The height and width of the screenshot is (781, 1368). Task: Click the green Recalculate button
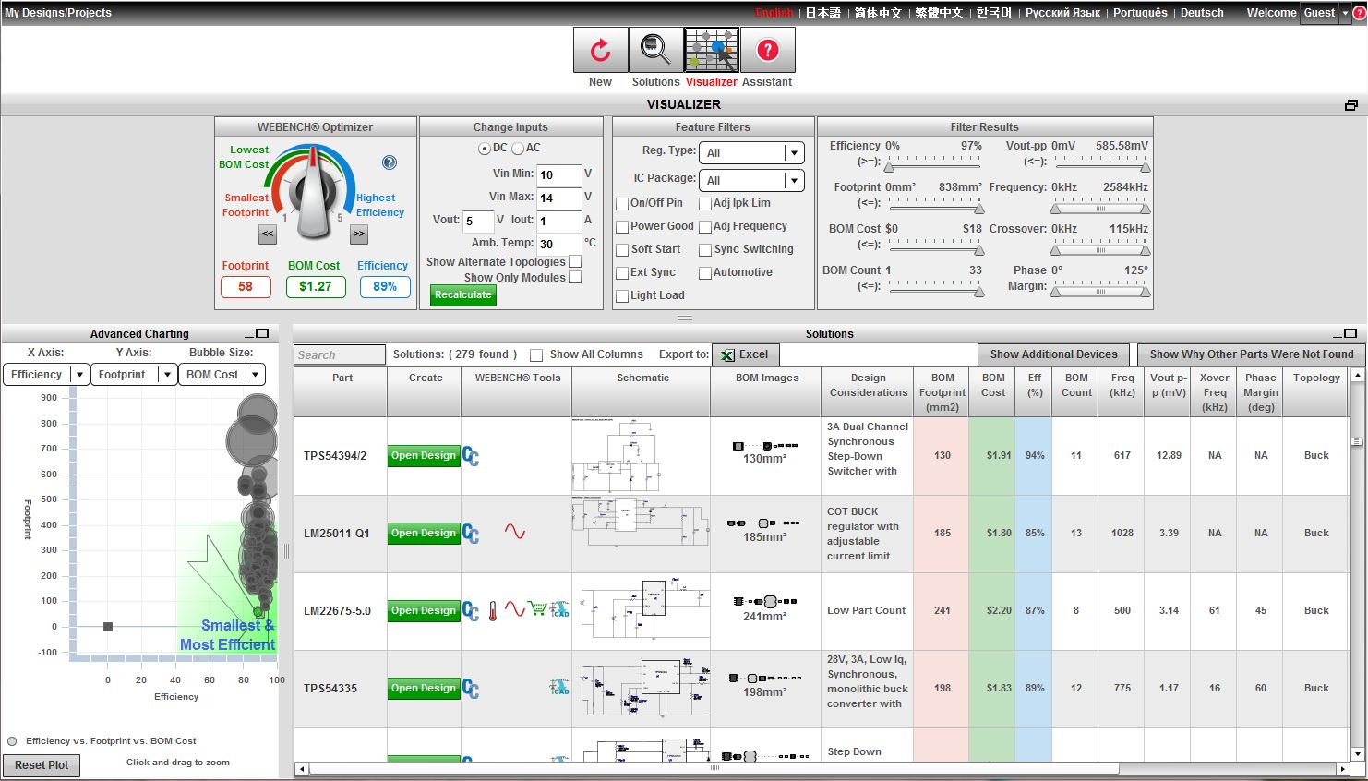point(463,295)
